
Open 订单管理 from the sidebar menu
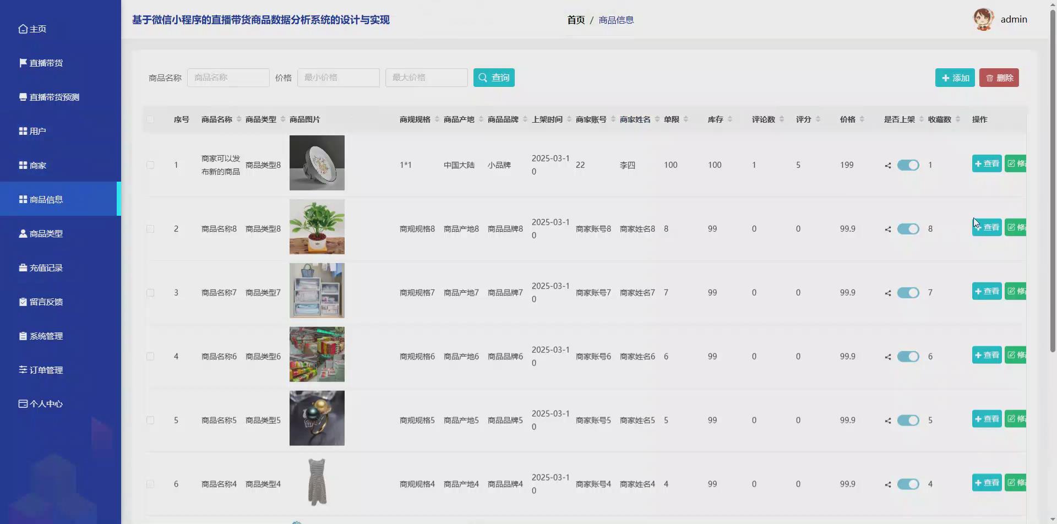[x=22, y=369]
